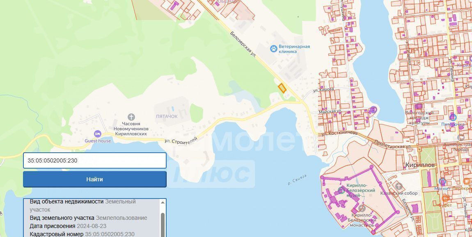Click the veterinary clinic paw icon
Viewport: 472px width, 237px height.
click(273, 49)
